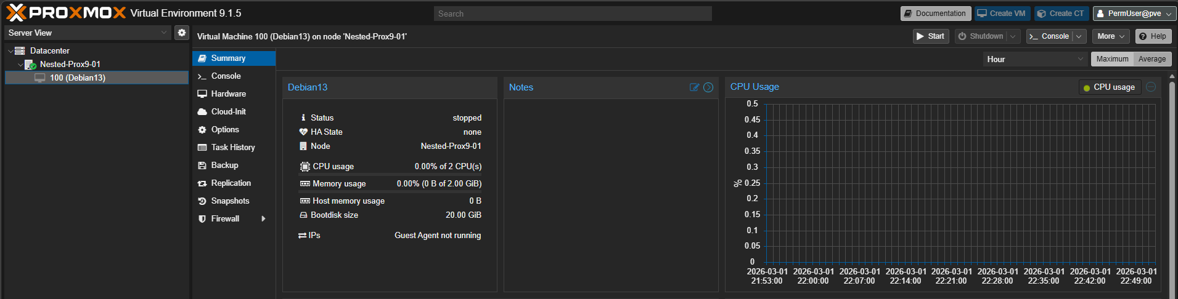The width and height of the screenshot is (1178, 299).
Task: Click the Firewall shield icon
Action: click(x=202, y=219)
